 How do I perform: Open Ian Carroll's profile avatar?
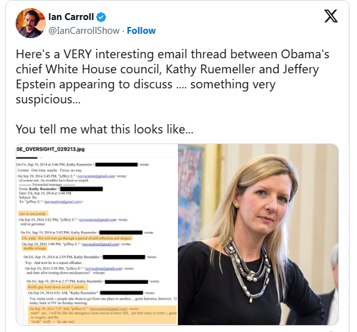(31, 23)
